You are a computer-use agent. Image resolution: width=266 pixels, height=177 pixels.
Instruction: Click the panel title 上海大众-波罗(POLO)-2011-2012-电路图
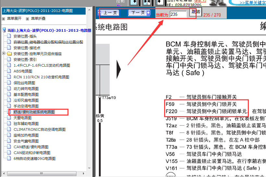tap(38, 11)
